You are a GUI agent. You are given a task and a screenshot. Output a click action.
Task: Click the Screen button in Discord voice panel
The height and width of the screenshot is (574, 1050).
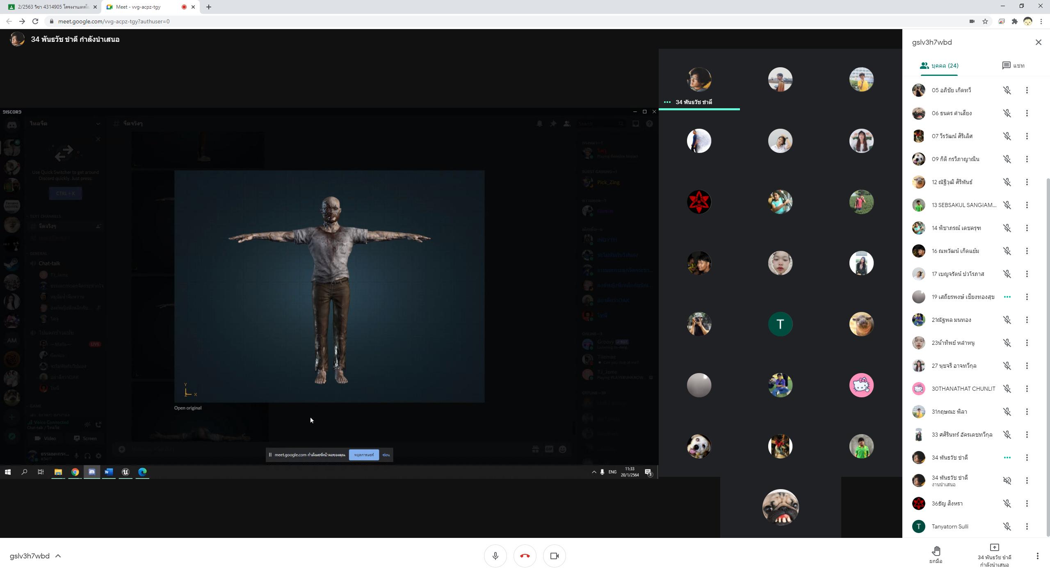pyautogui.click(x=85, y=438)
